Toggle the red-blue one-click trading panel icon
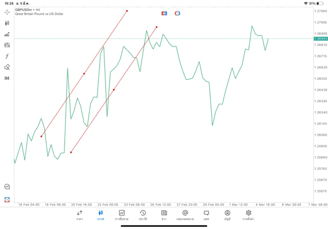The image size is (328, 229). pyautogui.click(x=164, y=13)
